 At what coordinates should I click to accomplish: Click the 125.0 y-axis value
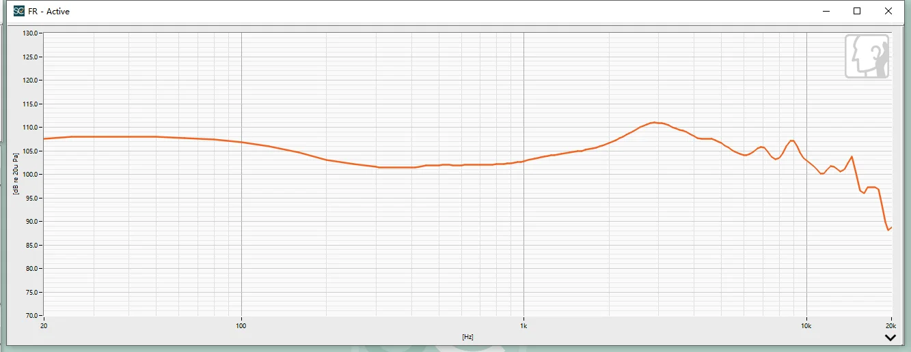[31, 57]
